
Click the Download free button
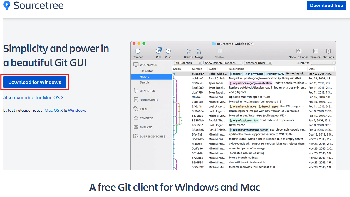pos(326,6)
